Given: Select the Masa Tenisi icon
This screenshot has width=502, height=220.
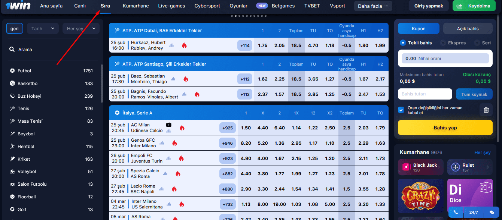Looking at the screenshot, I should (12, 121).
